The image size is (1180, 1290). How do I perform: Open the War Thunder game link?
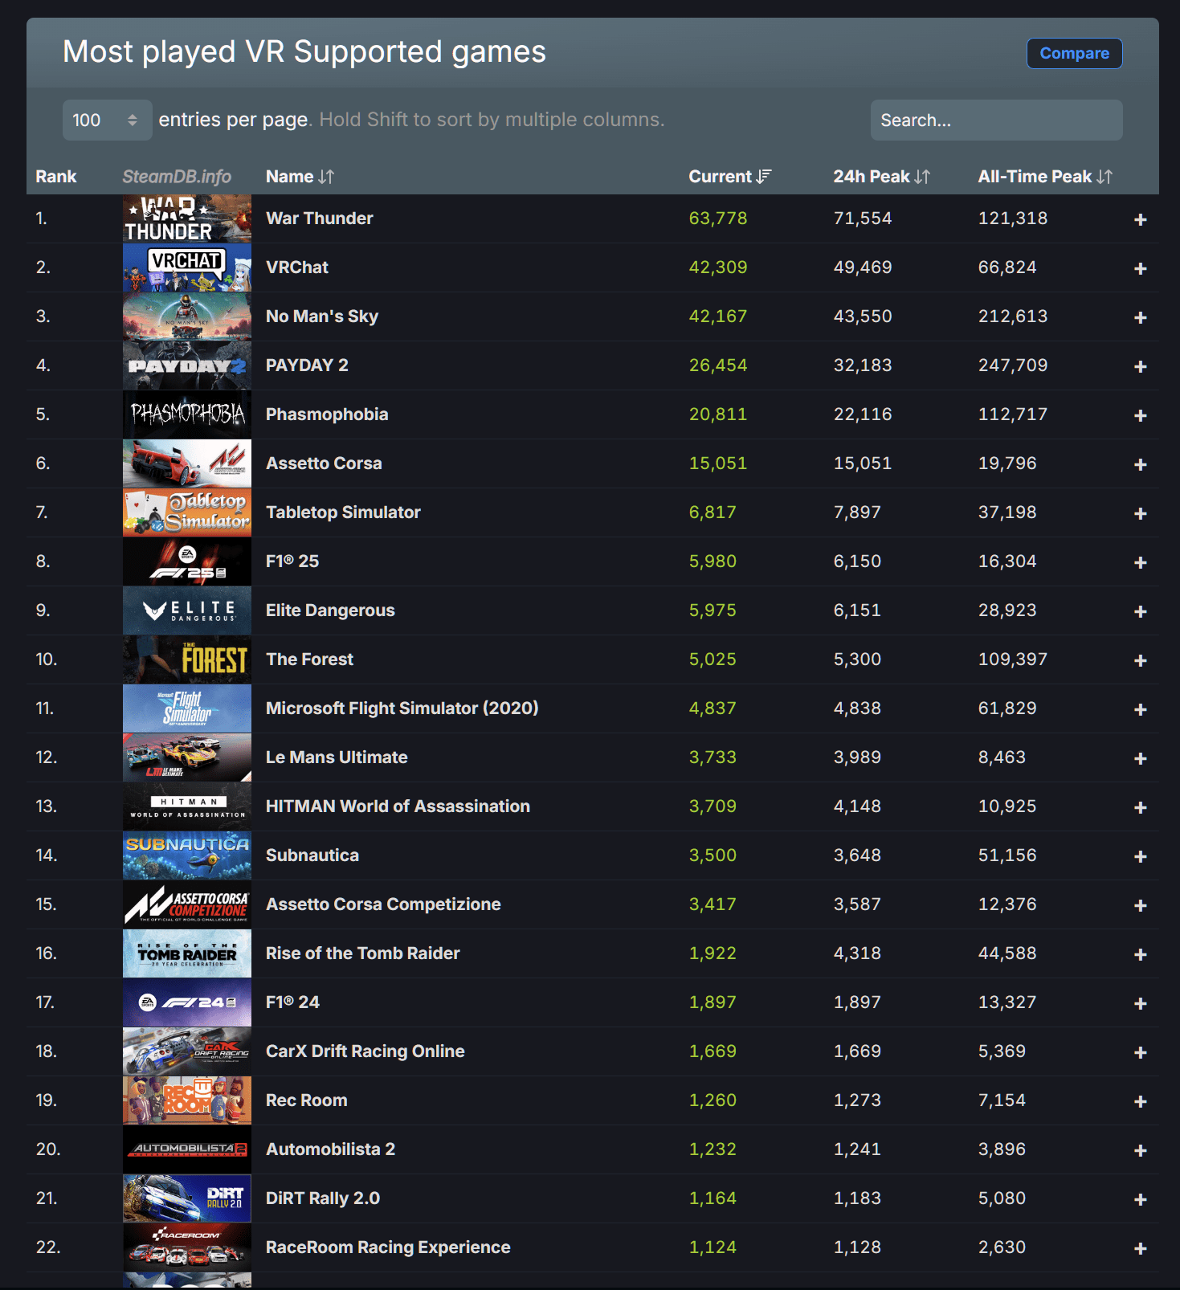[x=320, y=218]
